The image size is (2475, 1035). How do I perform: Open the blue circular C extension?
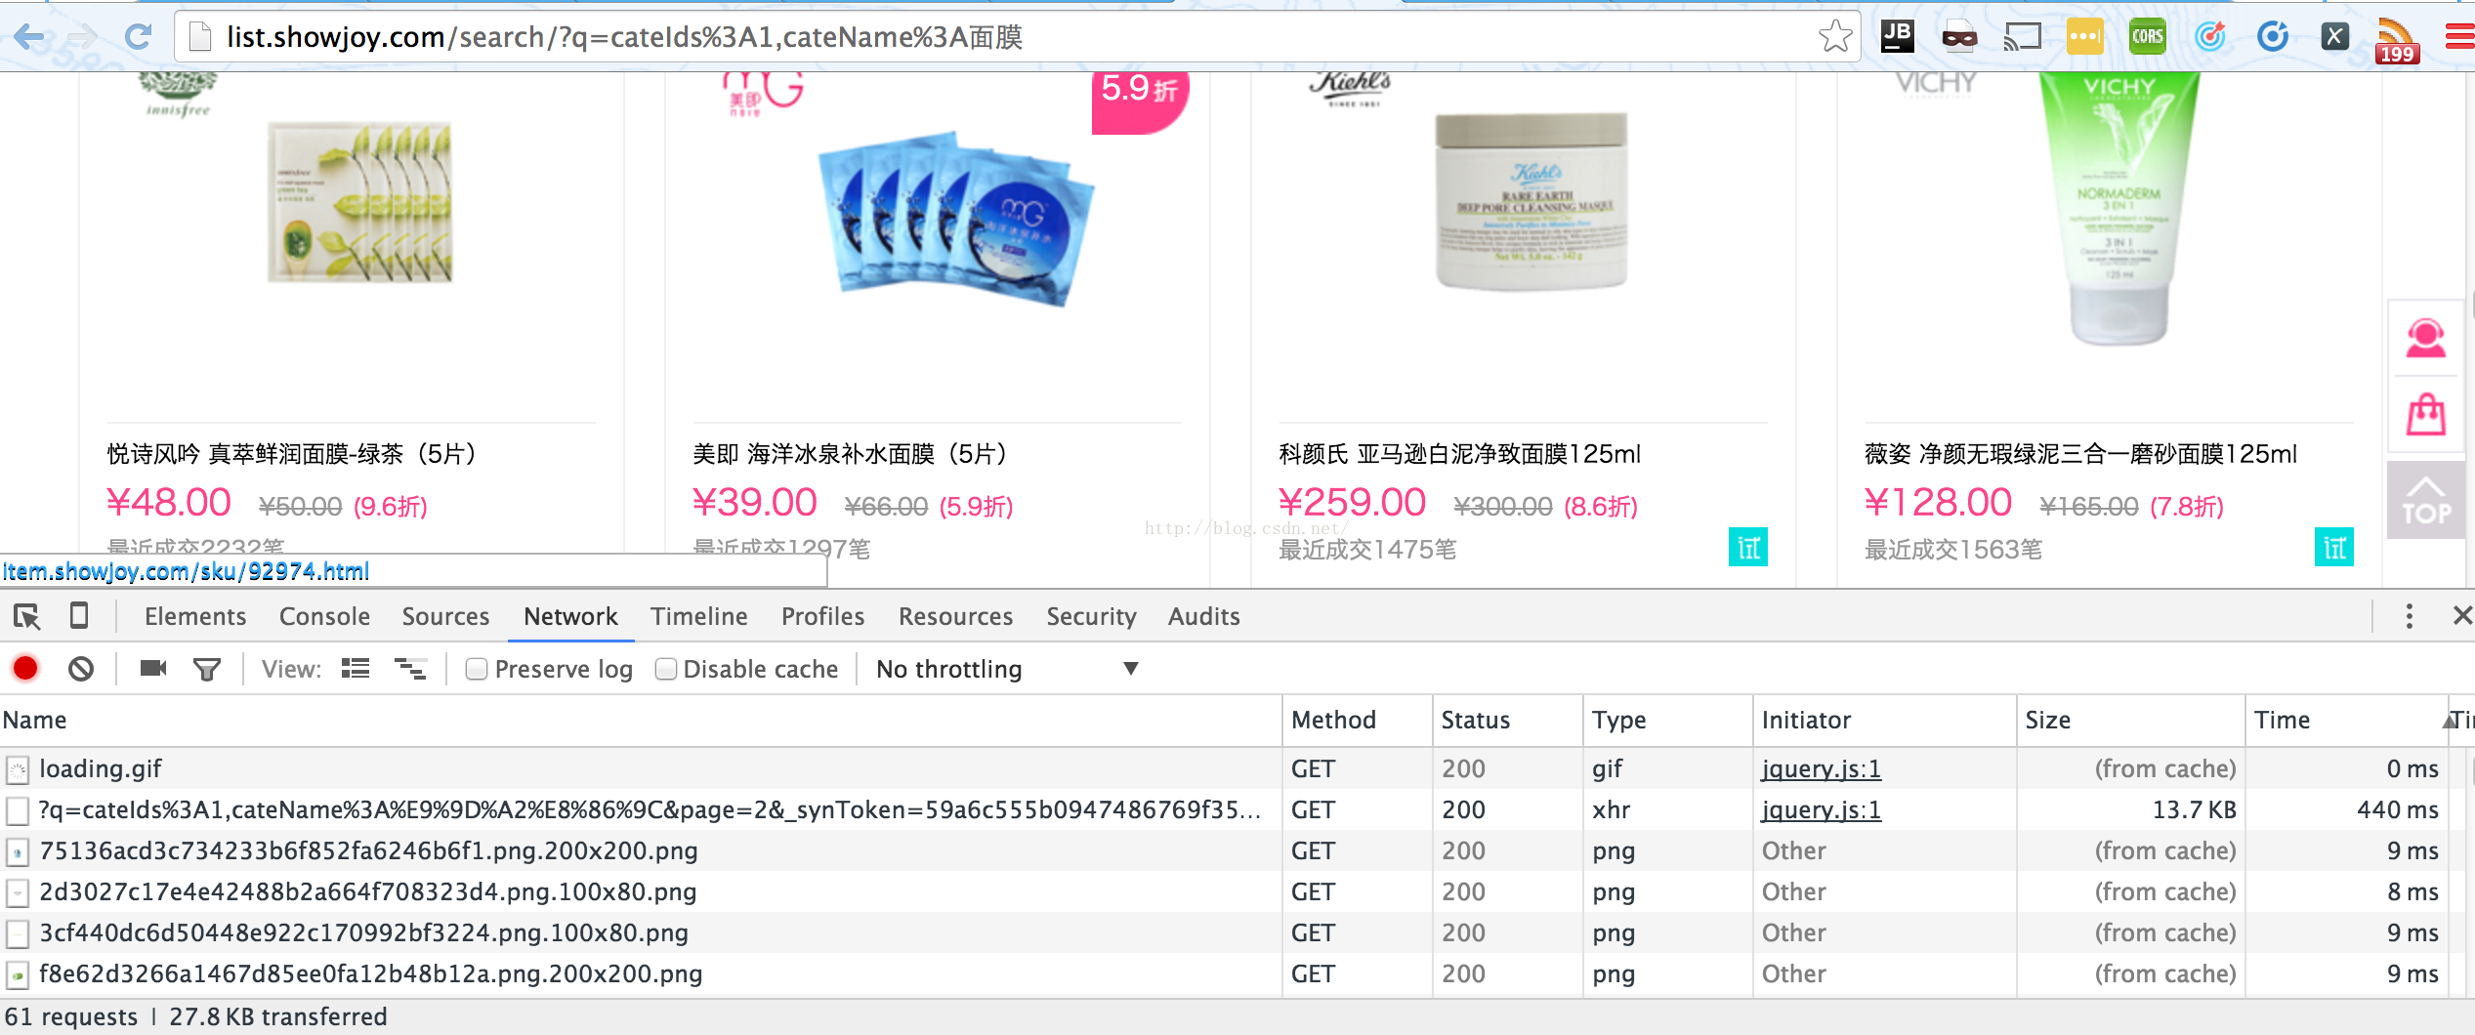coord(2272,37)
